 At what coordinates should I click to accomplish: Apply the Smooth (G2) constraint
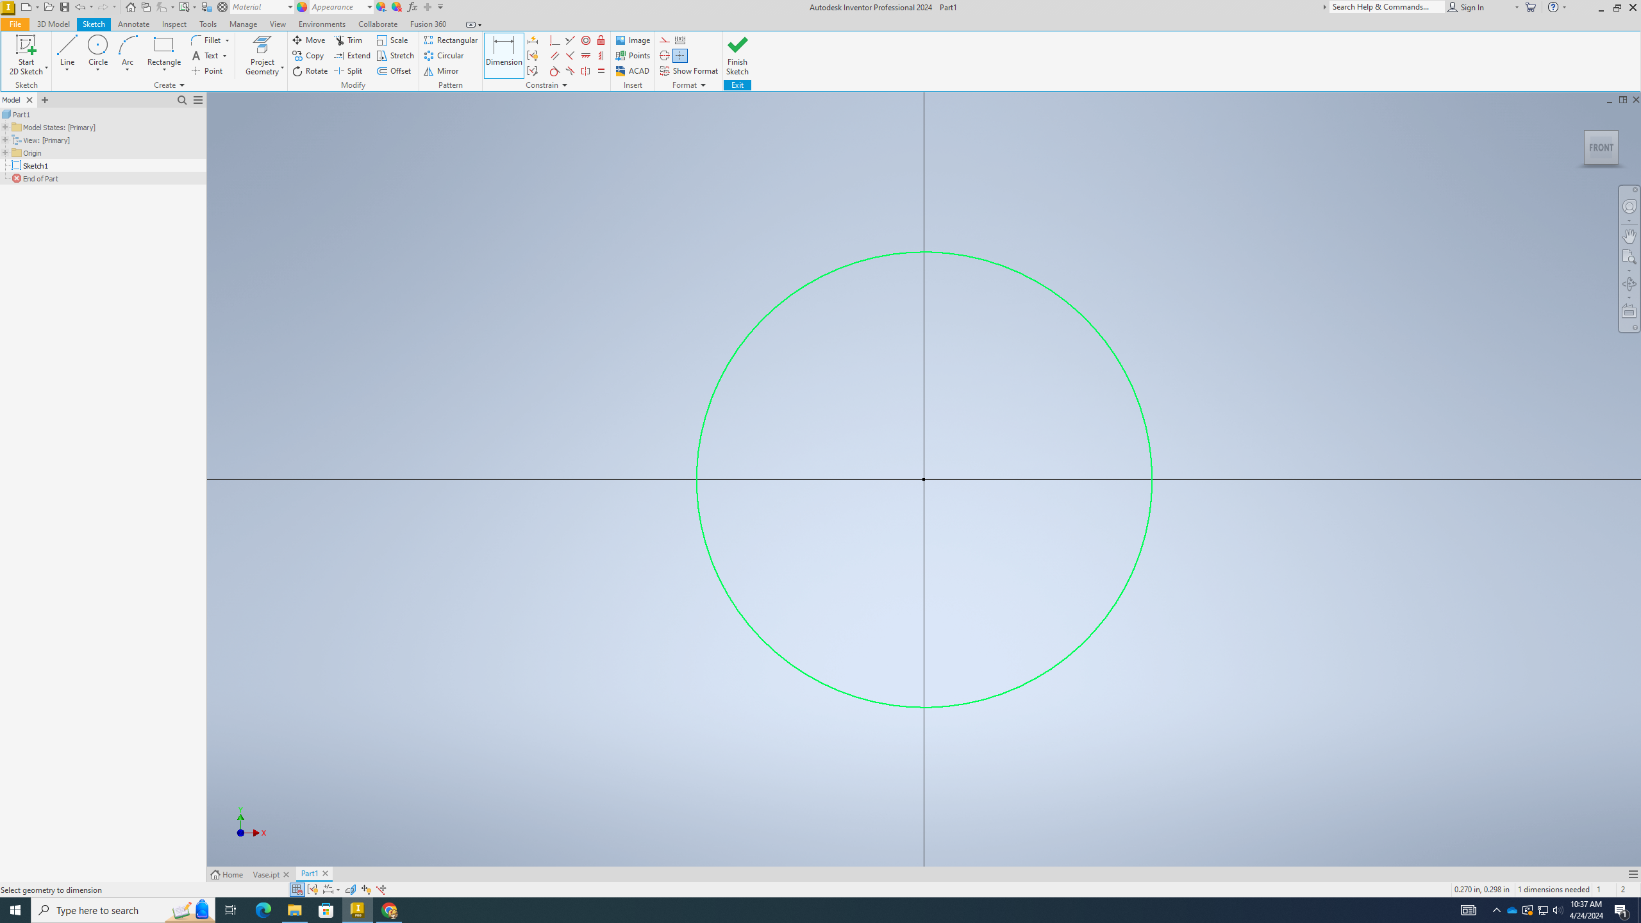[571, 71]
